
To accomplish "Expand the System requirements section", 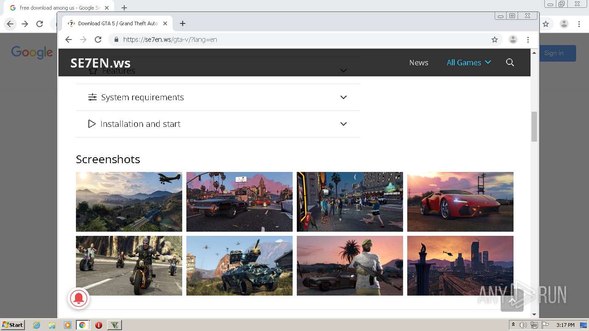I will (218, 97).
